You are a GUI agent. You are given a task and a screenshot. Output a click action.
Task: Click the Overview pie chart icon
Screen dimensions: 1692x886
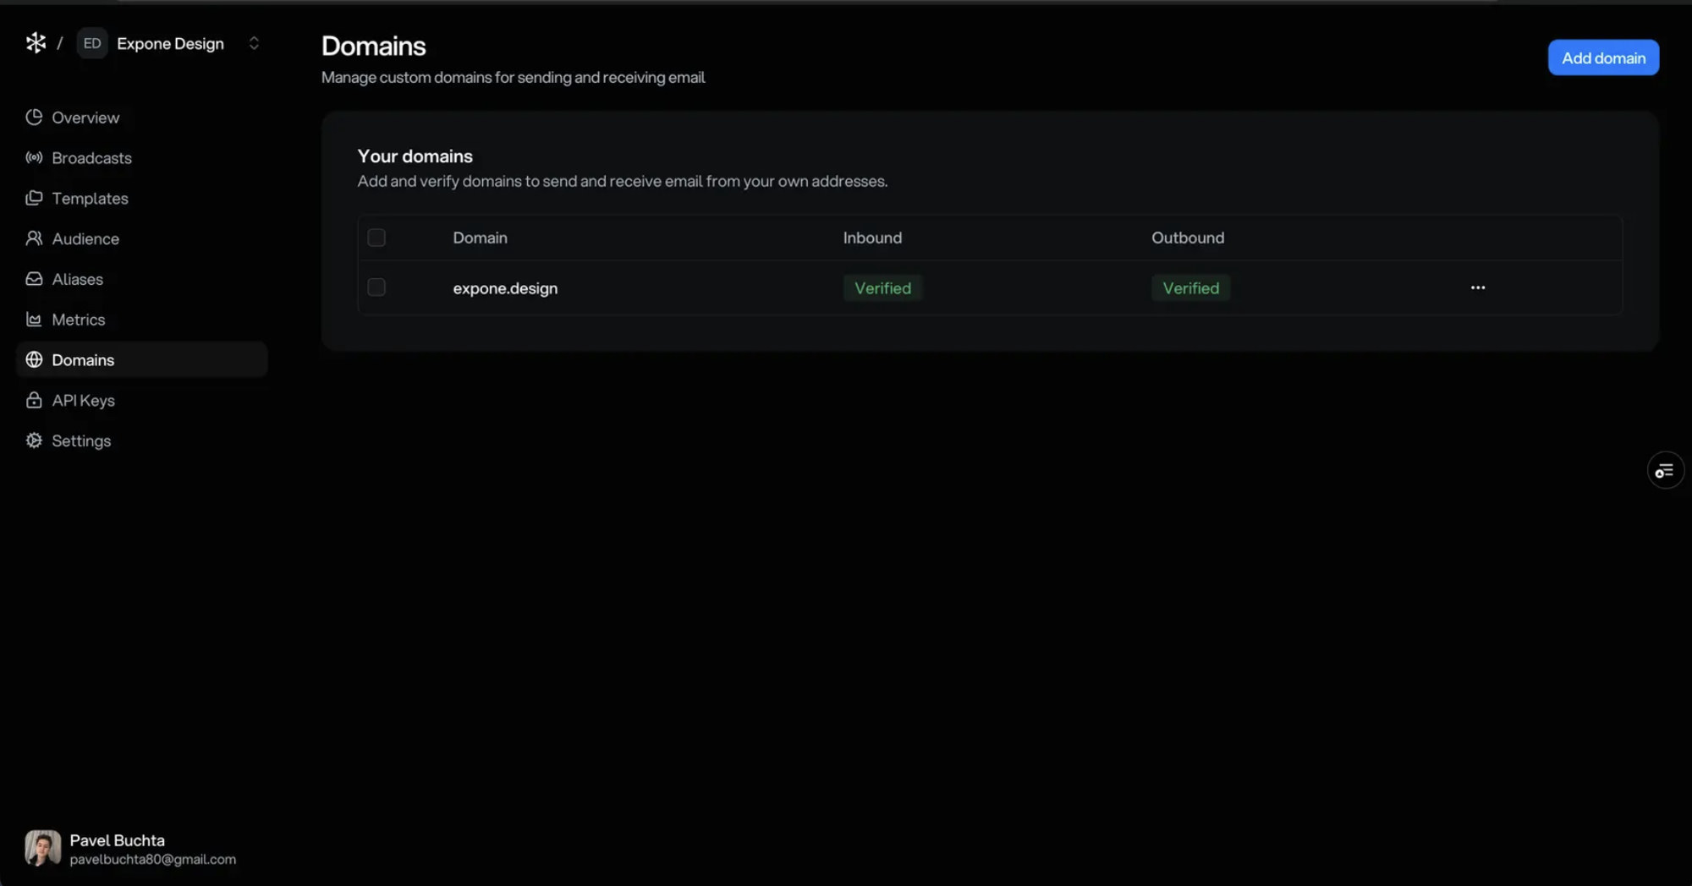click(x=34, y=118)
